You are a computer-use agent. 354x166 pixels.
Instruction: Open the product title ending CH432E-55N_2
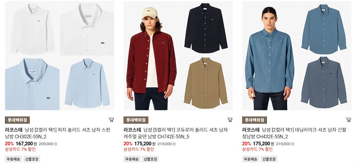(294, 133)
